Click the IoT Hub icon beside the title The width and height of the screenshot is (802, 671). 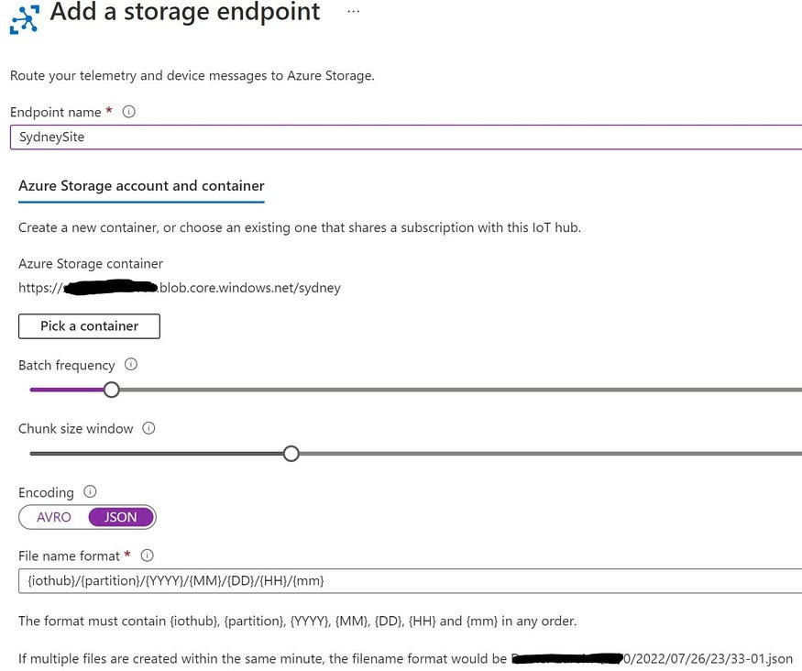point(24,19)
